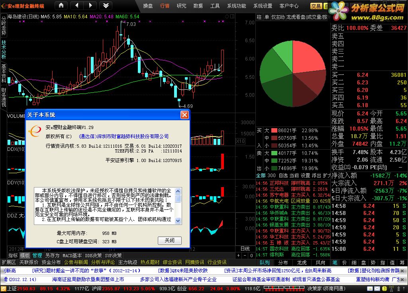The width and height of the screenshot is (408, 293).
Task: Zoom out the chart with the minus button
Action: [x=245, y=256]
